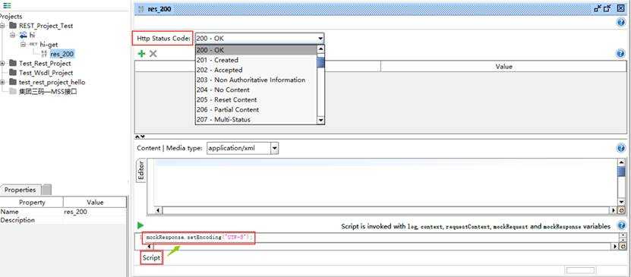Click into the mockResponse.setEncoding script line
The height and width of the screenshot is (277, 631).
(x=199, y=238)
